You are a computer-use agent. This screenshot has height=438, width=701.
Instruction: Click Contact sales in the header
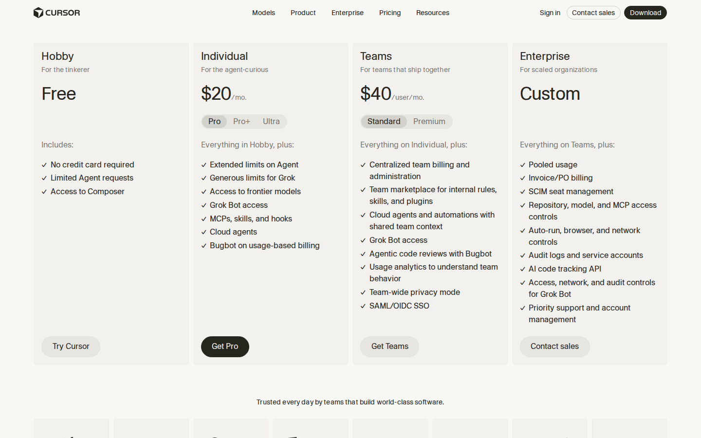coord(593,13)
